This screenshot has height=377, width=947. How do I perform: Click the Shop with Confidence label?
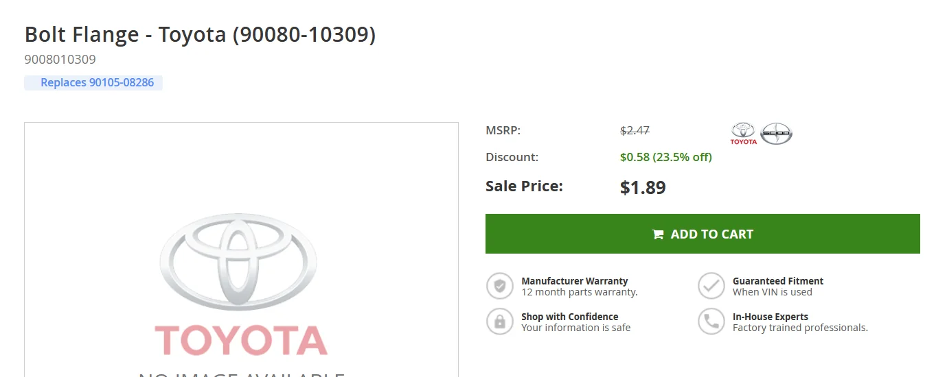pos(569,317)
